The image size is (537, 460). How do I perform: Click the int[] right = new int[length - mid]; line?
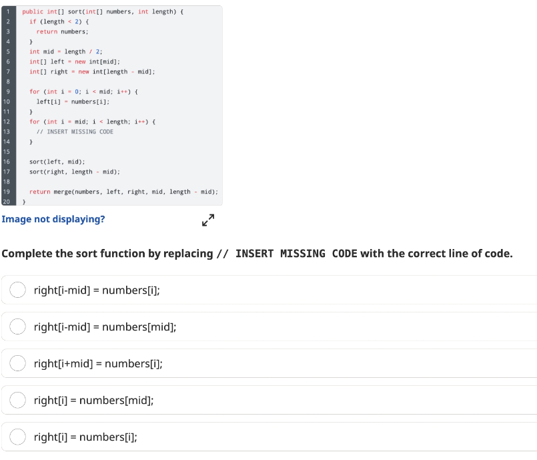coord(92,71)
